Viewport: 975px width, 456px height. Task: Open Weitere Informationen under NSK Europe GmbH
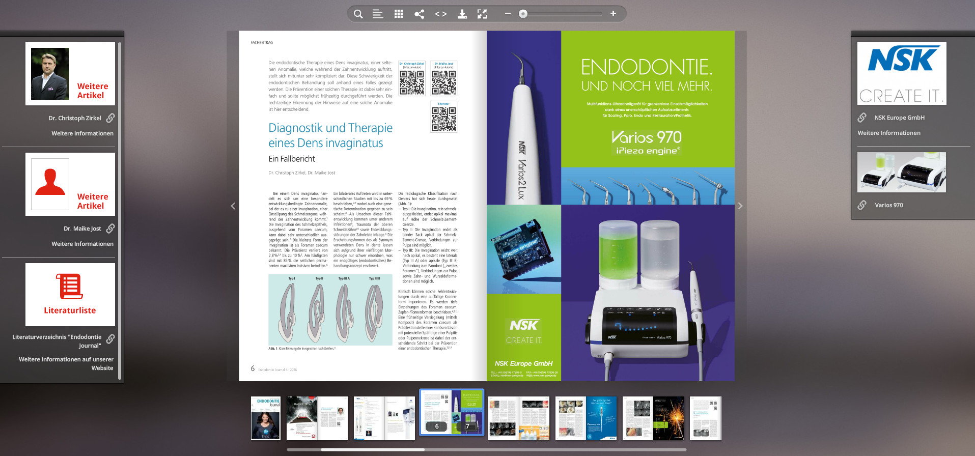click(889, 133)
